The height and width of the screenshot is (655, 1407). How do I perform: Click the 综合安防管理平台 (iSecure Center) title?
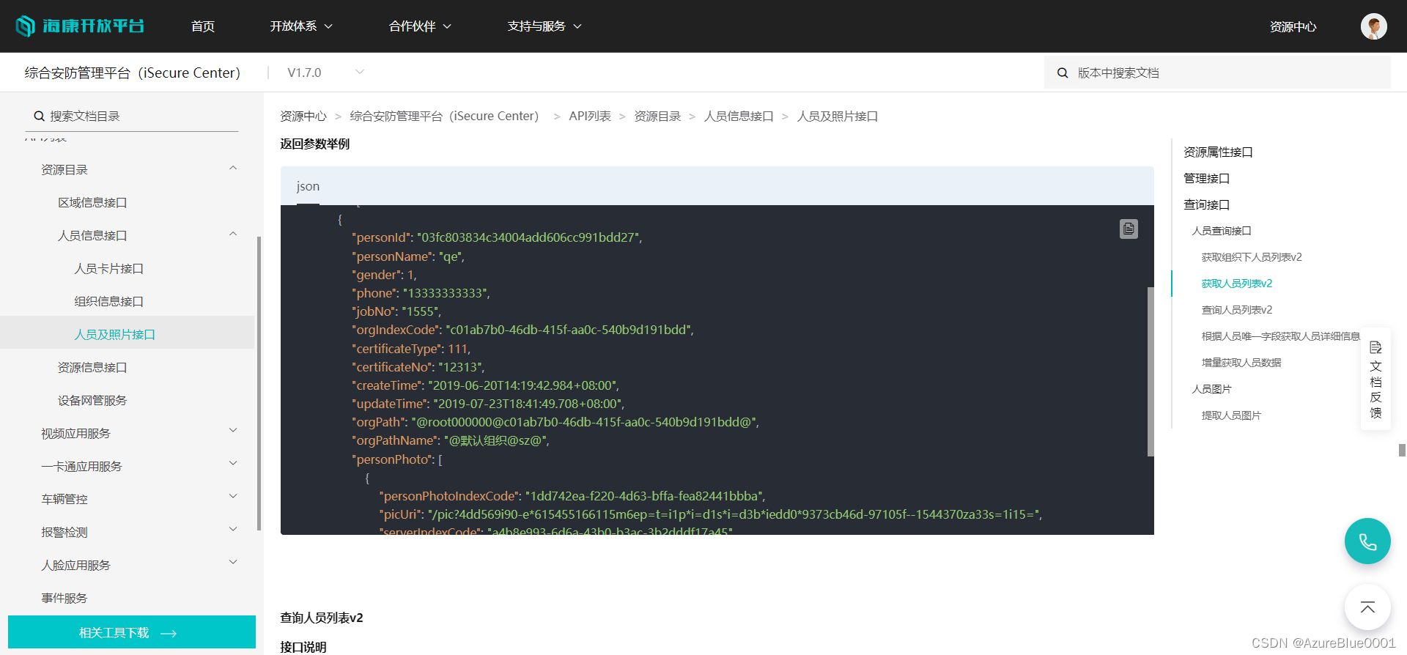coord(133,73)
